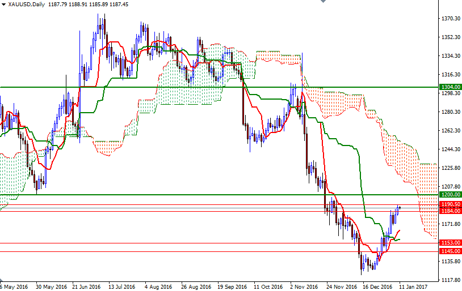Click the 4 Aug 2016 date label
This screenshot has width=462, height=291.
pyautogui.click(x=158, y=287)
